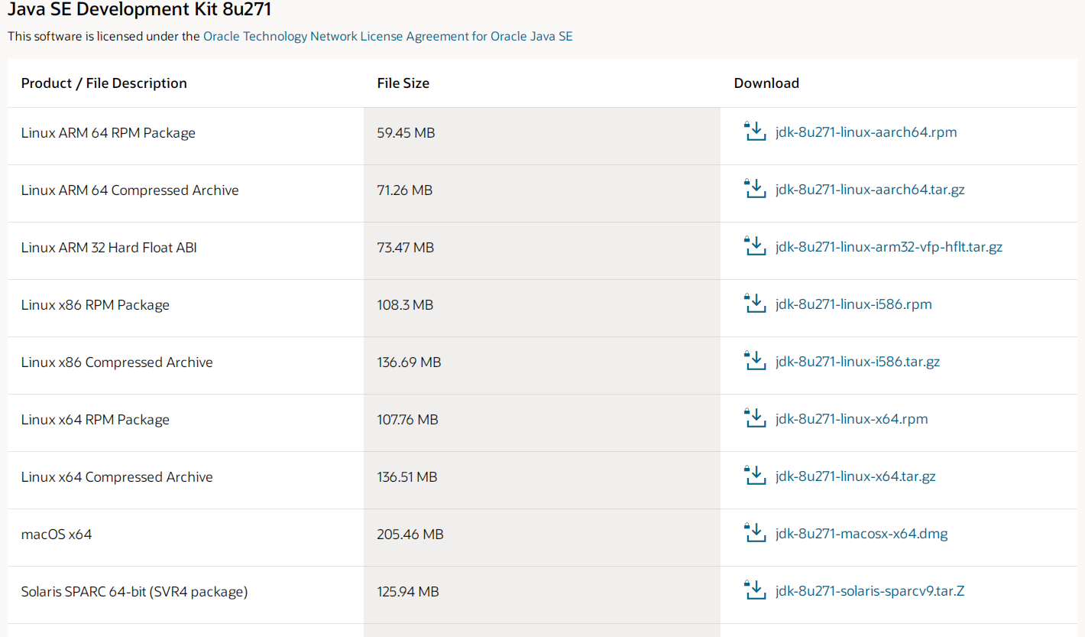Click download icon for jdk-8u271-linux-aarch64.tar.gz
The height and width of the screenshot is (637, 1085).
click(755, 189)
